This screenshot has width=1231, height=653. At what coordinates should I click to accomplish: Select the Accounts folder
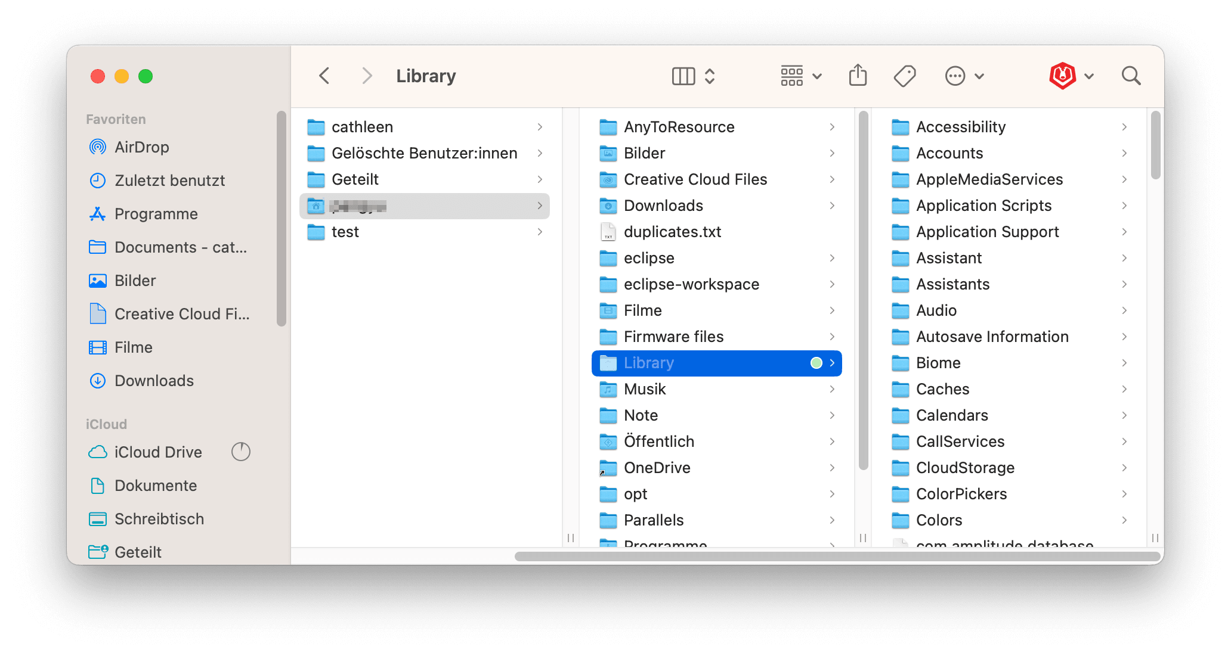tap(1009, 153)
